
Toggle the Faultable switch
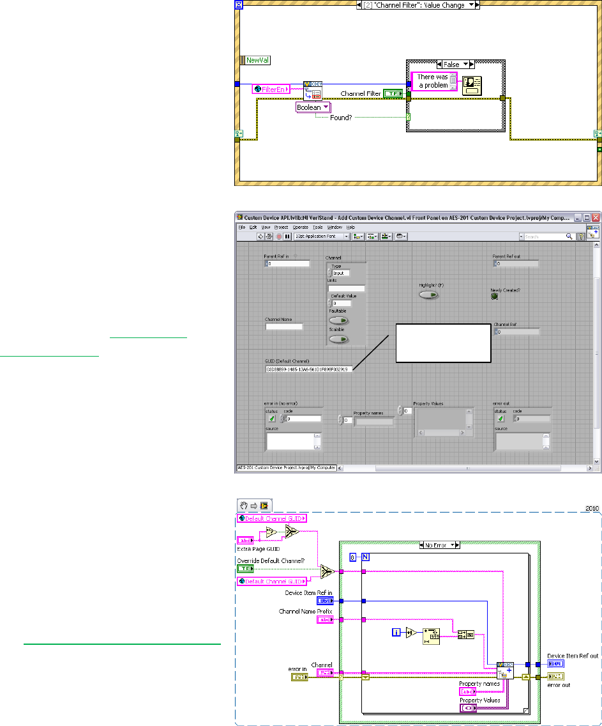[x=339, y=320]
